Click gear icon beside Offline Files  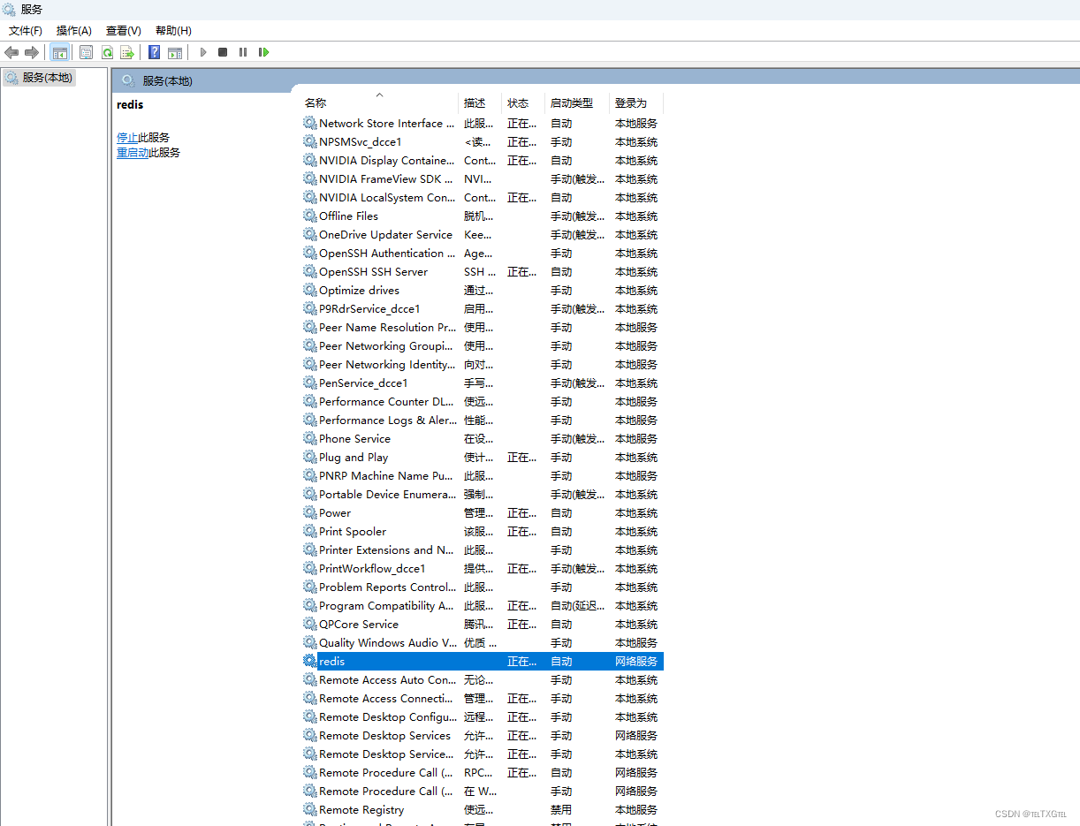click(x=309, y=216)
